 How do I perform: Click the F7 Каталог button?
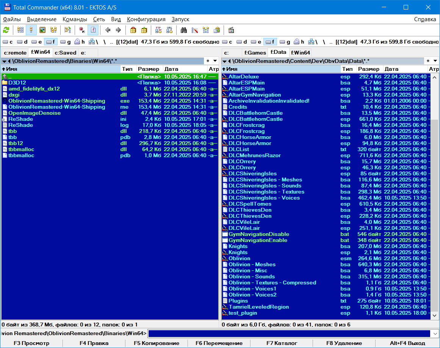[282, 343]
